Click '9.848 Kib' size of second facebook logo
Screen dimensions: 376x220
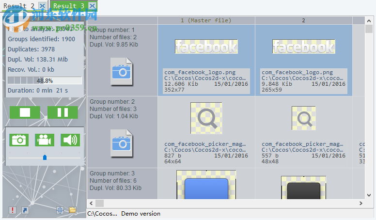(x=277, y=84)
